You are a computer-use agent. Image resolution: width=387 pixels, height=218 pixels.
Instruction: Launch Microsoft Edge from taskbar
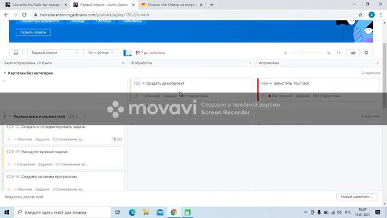(x=132, y=213)
